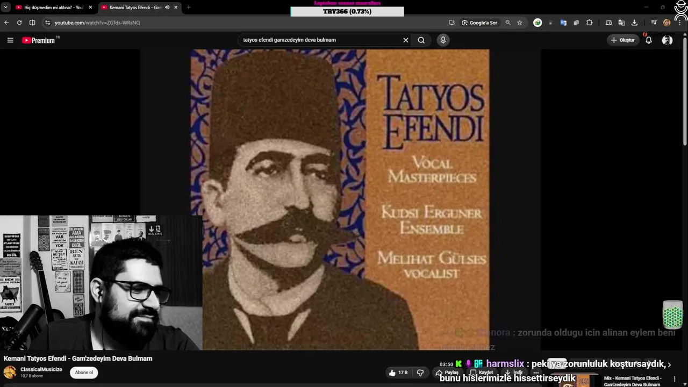Open the extensions puzzle piece menu
This screenshot has width=688, height=387.
[590, 23]
